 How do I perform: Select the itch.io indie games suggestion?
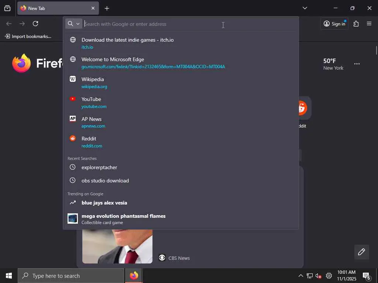(181, 43)
